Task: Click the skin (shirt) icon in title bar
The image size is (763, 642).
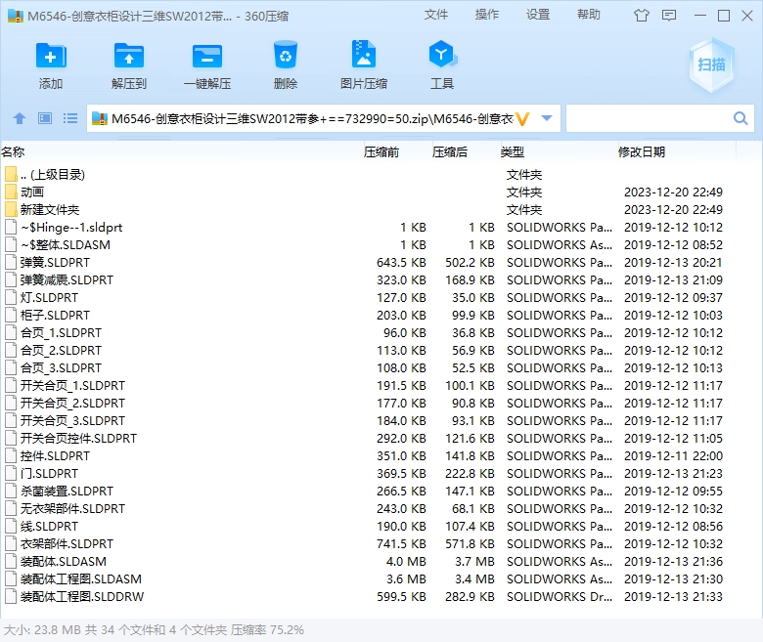Action: [642, 16]
